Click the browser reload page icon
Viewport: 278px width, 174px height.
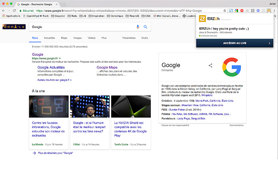pyautogui.click(x=15, y=10)
